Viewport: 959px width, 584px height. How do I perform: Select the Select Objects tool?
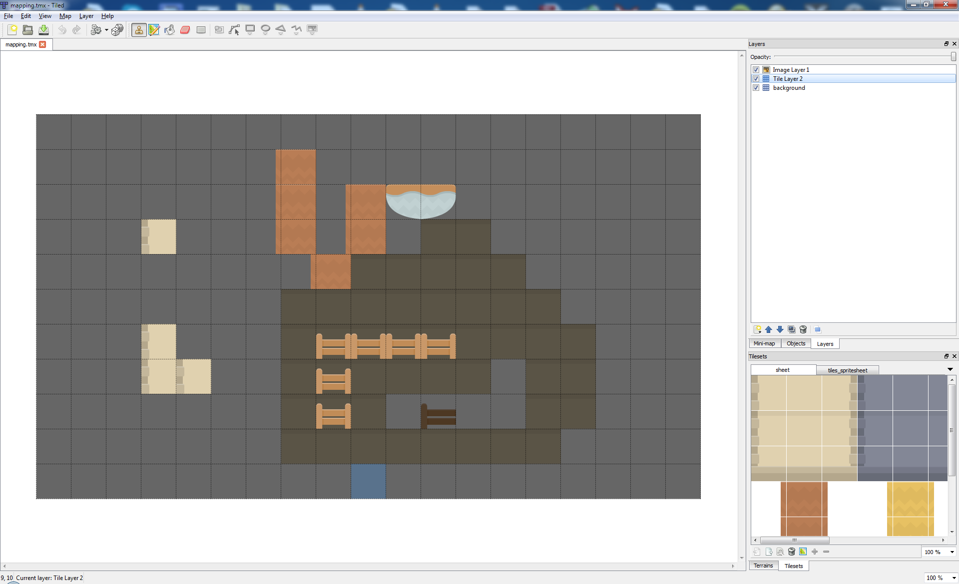[x=219, y=30]
